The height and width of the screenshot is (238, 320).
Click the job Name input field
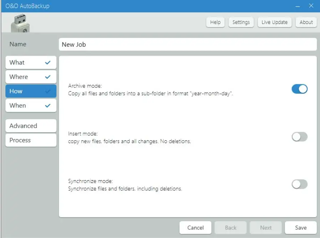coord(188,44)
